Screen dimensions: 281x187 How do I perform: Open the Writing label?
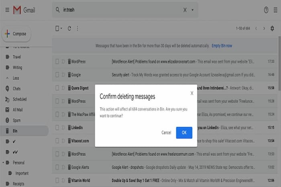coord(17,67)
